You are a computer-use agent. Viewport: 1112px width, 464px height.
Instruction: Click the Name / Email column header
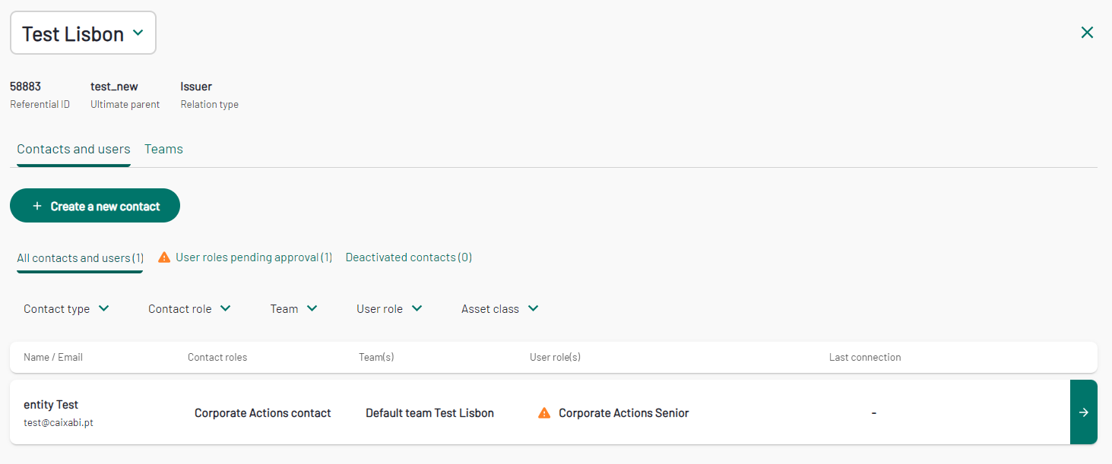(53, 357)
